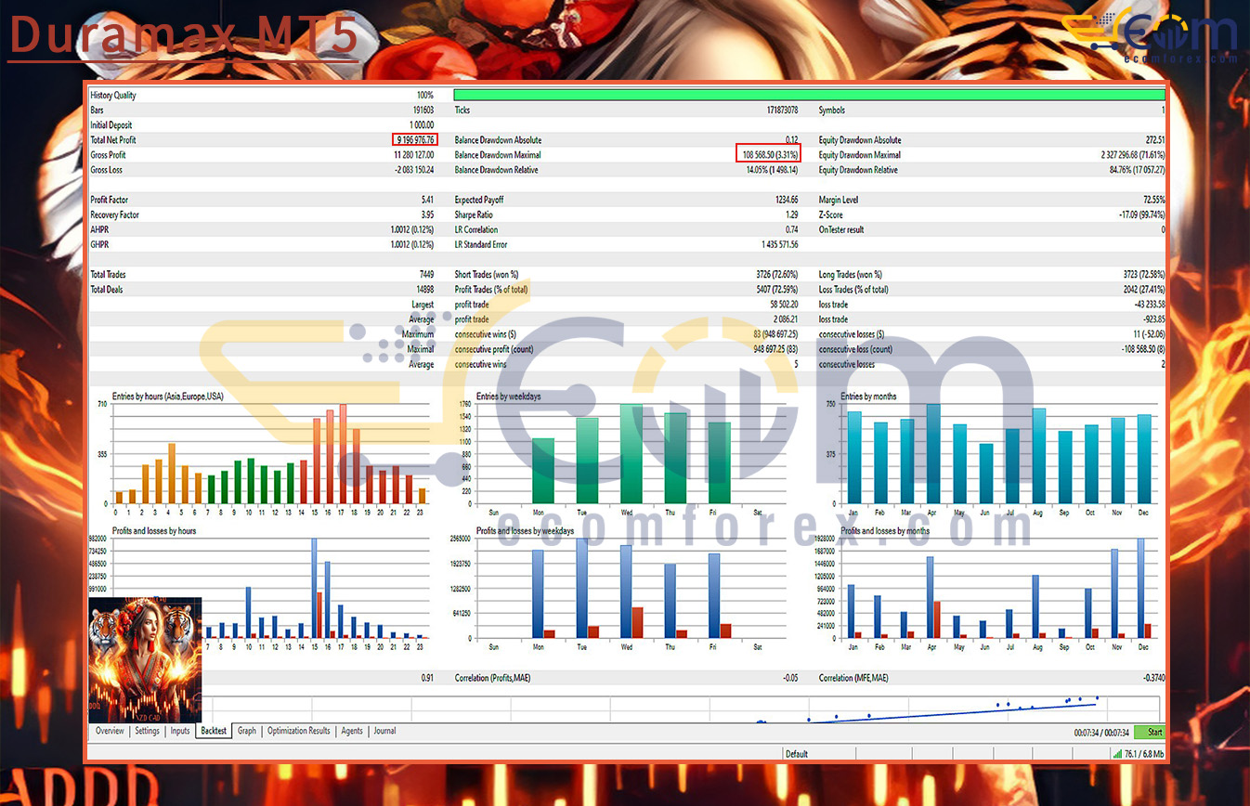The width and height of the screenshot is (1250, 806).
Task: Click the Wed bar in Entries by weekdays
Action: point(632,454)
